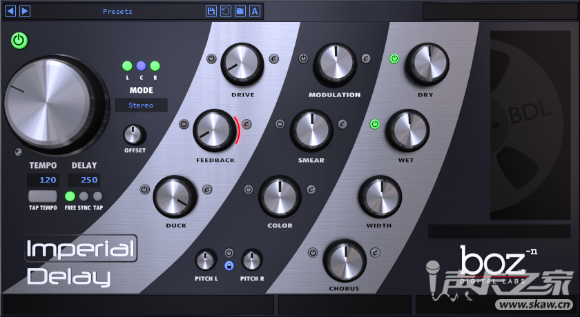Disable the Dry signal power toggle
The image size is (580, 317).
click(x=394, y=59)
